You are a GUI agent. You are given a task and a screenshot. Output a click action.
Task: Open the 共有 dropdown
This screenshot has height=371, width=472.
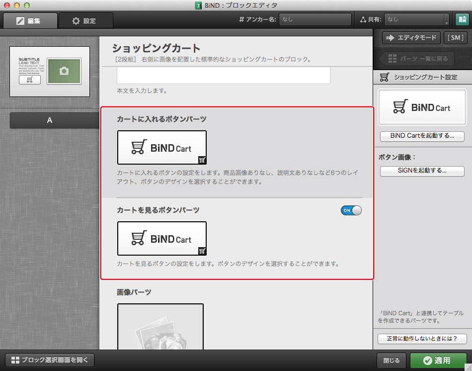(x=417, y=19)
